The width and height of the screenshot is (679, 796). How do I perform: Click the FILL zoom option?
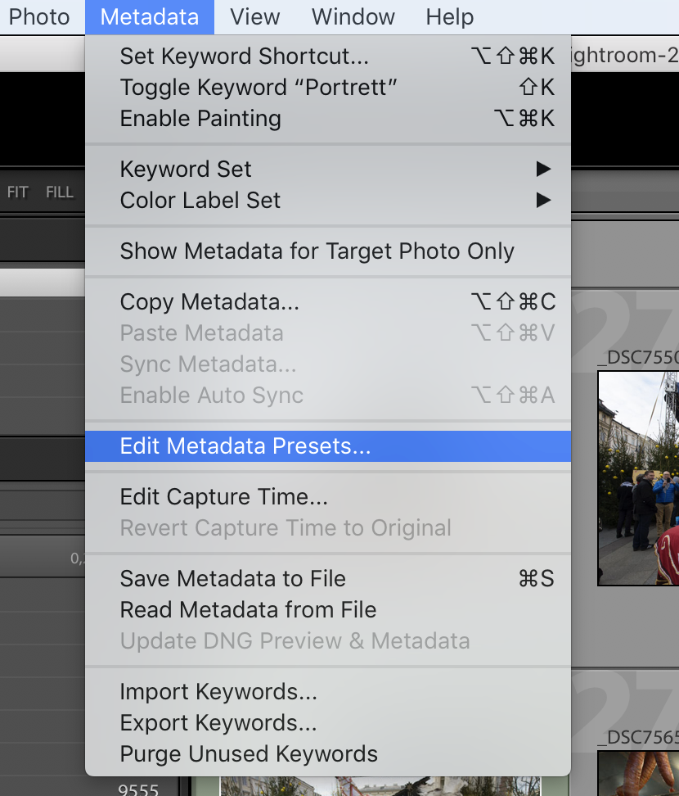60,192
